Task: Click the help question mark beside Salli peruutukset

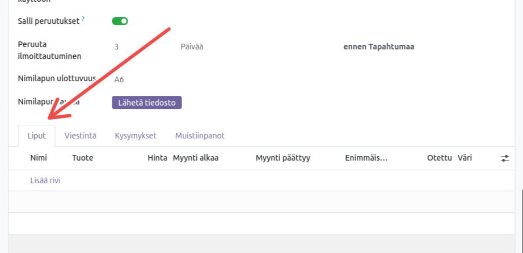Action: 83,19
